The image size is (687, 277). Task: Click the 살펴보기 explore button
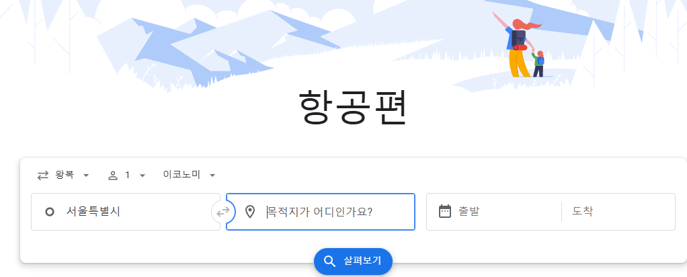[x=353, y=262]
